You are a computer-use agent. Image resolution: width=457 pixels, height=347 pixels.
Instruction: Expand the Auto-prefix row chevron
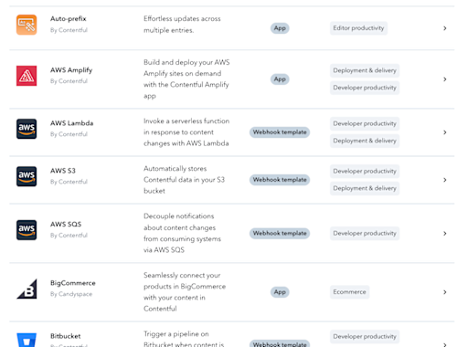[445, 28]
